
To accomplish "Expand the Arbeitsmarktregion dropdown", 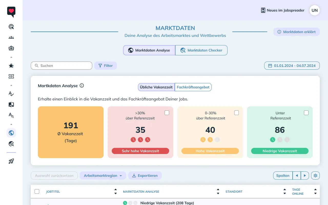I will (x=103, y=176).
